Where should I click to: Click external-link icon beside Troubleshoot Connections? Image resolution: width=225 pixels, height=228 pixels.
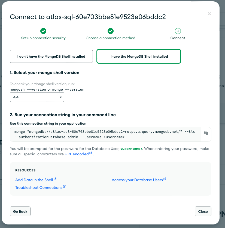point(64,187)
